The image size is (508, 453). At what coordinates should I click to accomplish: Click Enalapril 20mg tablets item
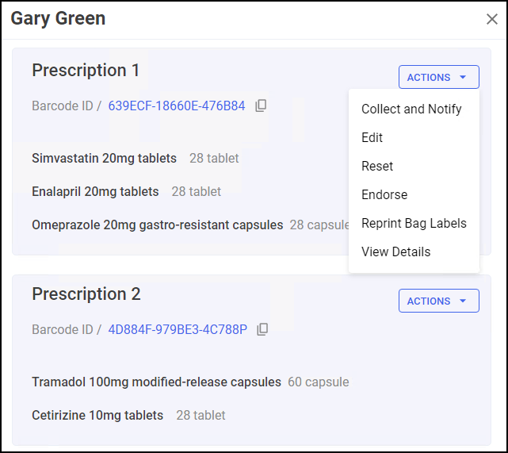coord(95,191)
